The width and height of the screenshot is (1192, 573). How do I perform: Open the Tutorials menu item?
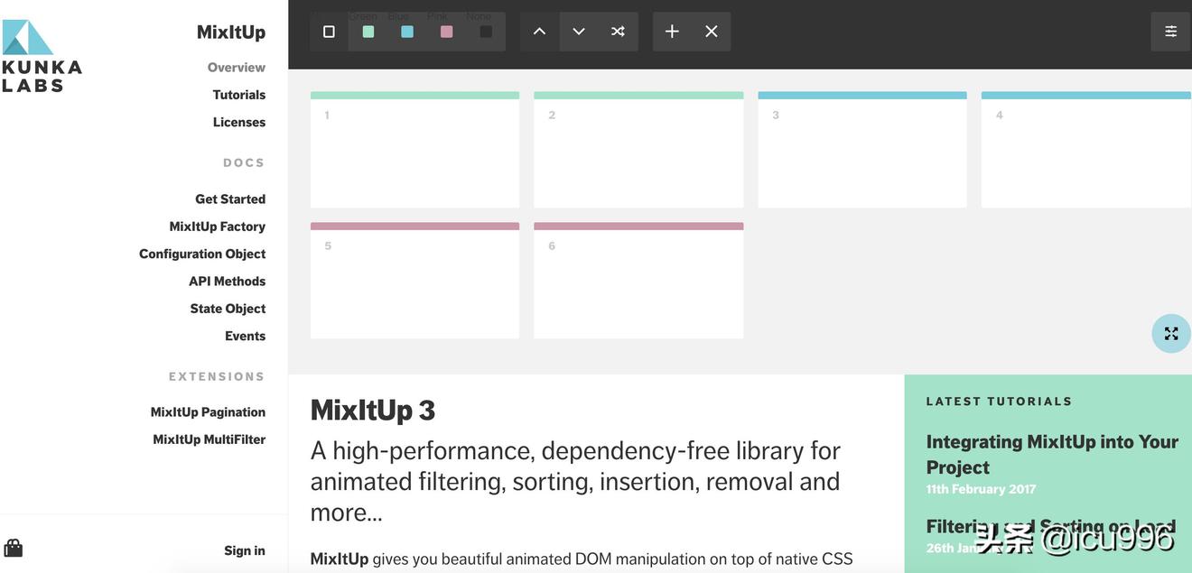pos(238,95)
